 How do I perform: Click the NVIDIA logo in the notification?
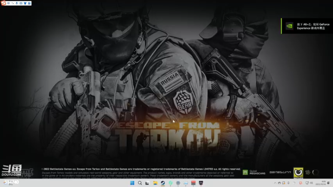pos(289,26)
